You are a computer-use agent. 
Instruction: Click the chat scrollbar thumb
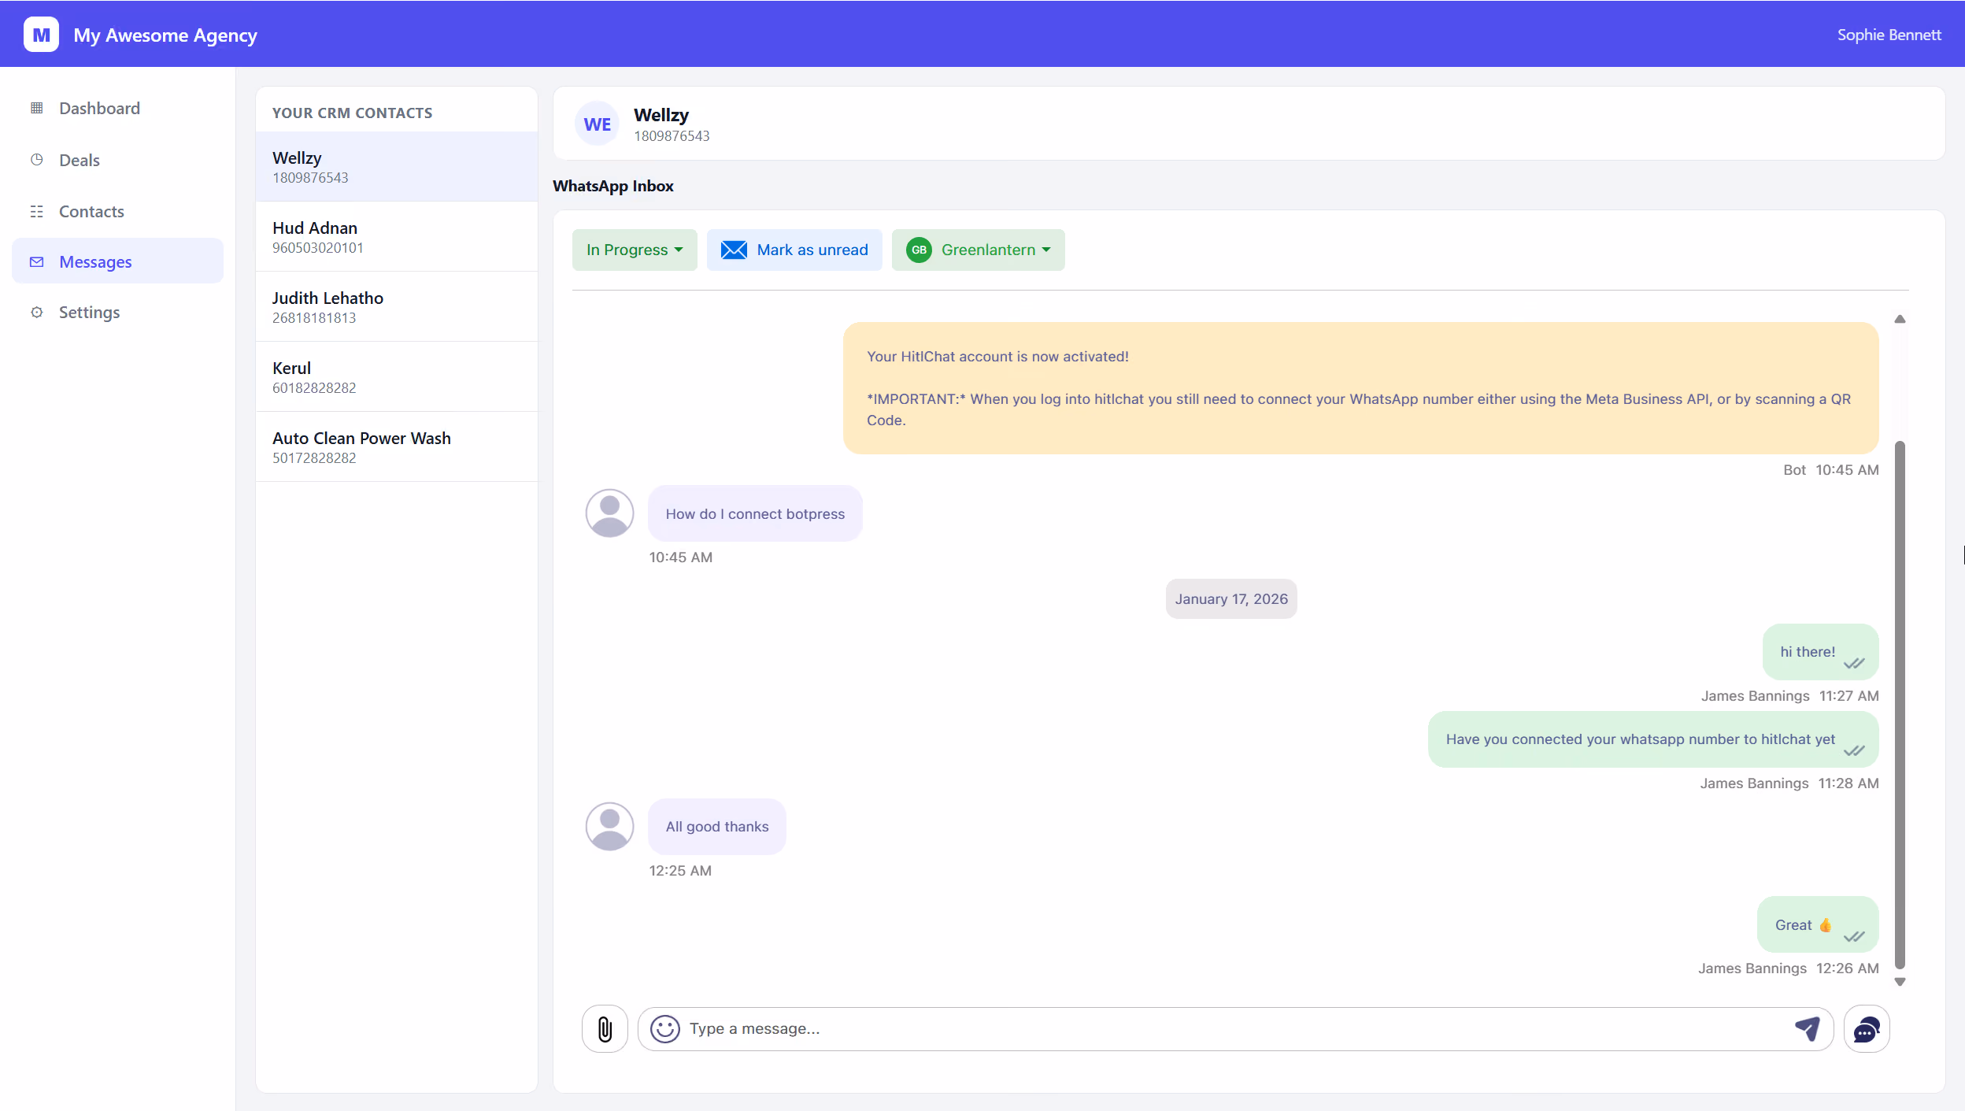coord(1900,705)
